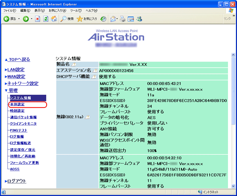Open the 編集(E) menu

coord(25,11)
